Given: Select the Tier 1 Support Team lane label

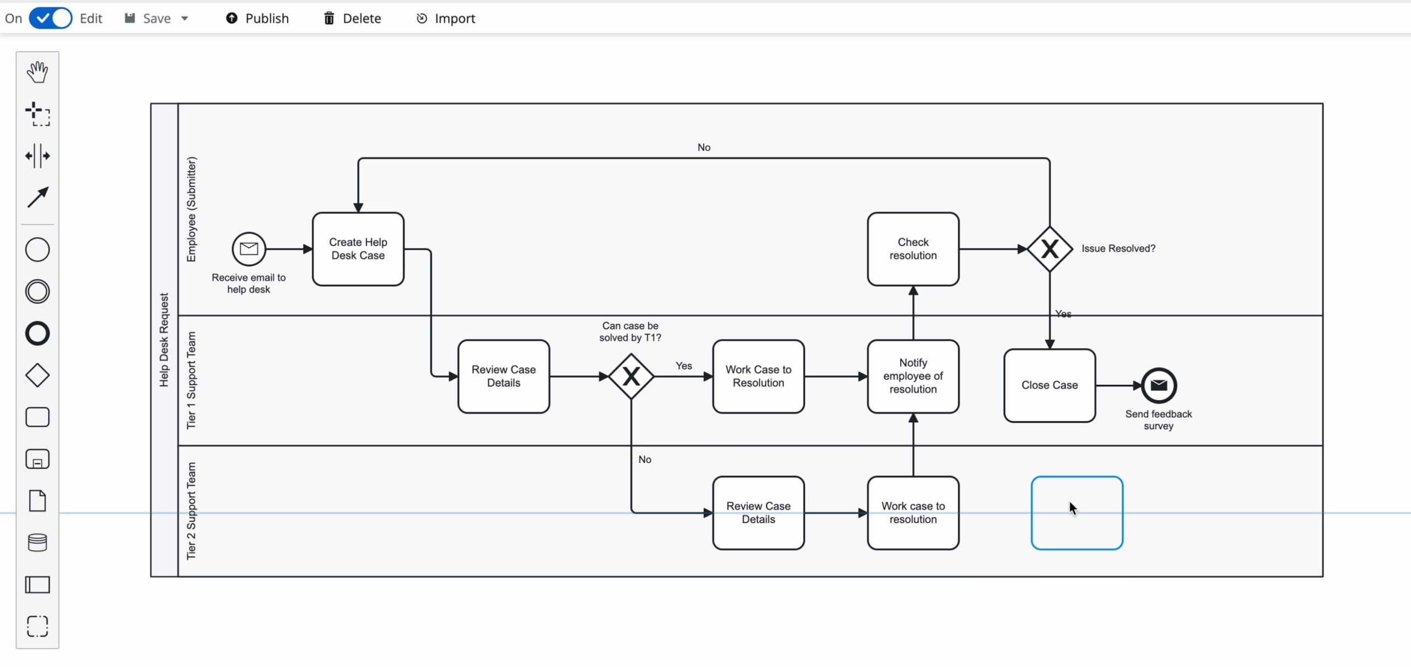Looking at the screenshot, I should pyautogui.click(x=191, y=380).
